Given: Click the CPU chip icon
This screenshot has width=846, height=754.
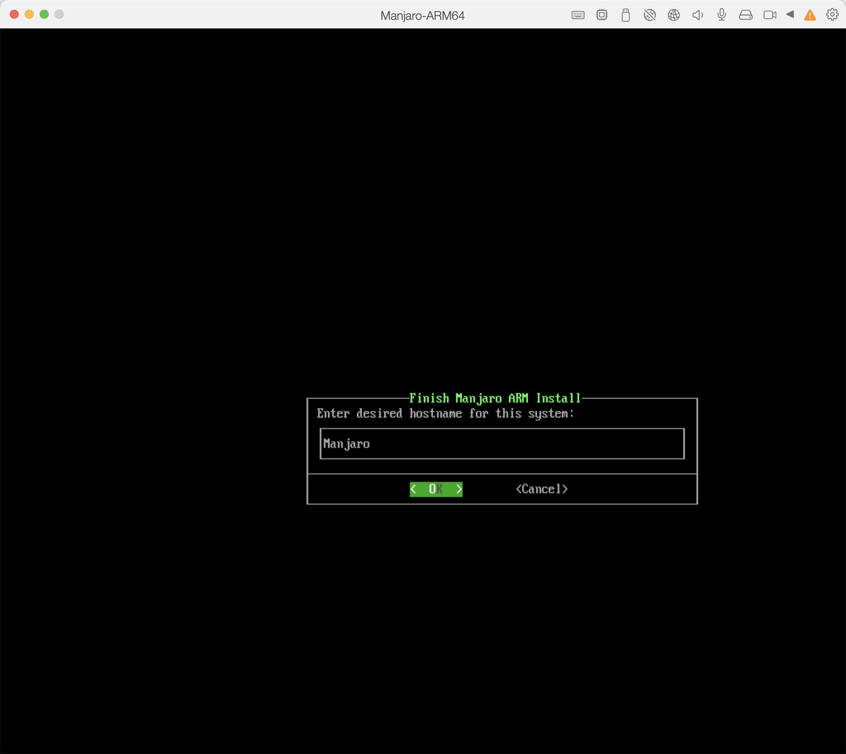Looking at the screenshot, I should click(602, 15).
